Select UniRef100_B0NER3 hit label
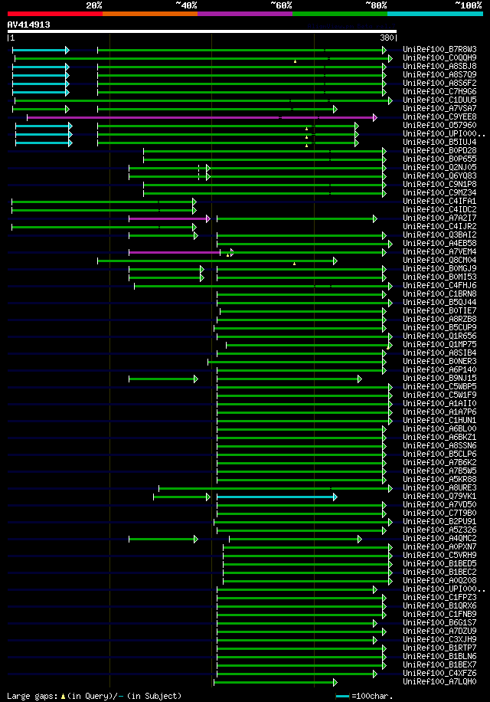This screenshot has height=702, width=490. pyautogui.click(x=439, y=361)
